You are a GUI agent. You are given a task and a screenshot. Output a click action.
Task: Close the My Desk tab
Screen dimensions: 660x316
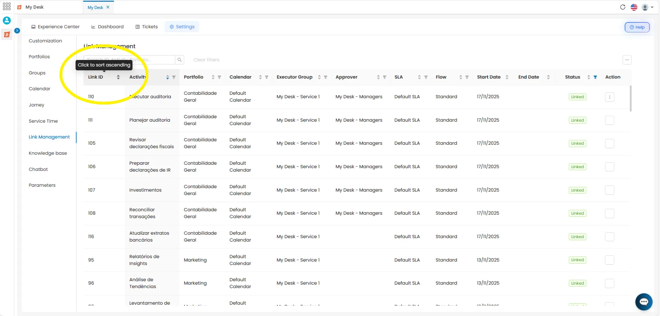(108, 7)
